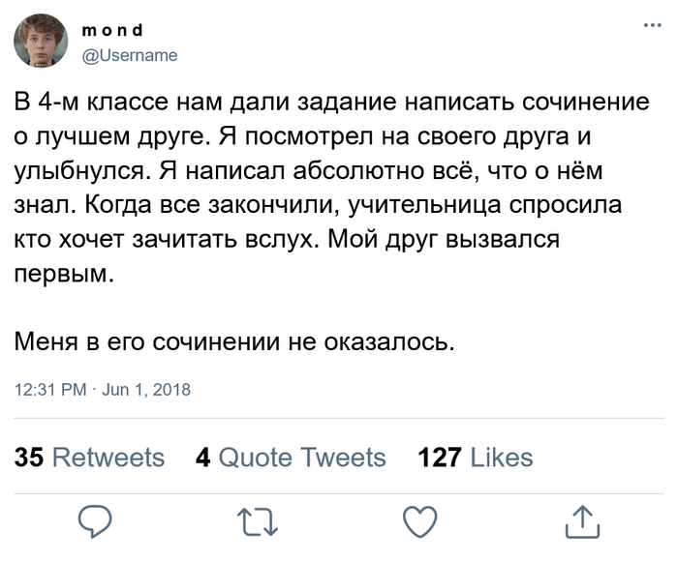Click the number 35 retweet count
This screenshot has width=678, height=563.
[29, 457]
